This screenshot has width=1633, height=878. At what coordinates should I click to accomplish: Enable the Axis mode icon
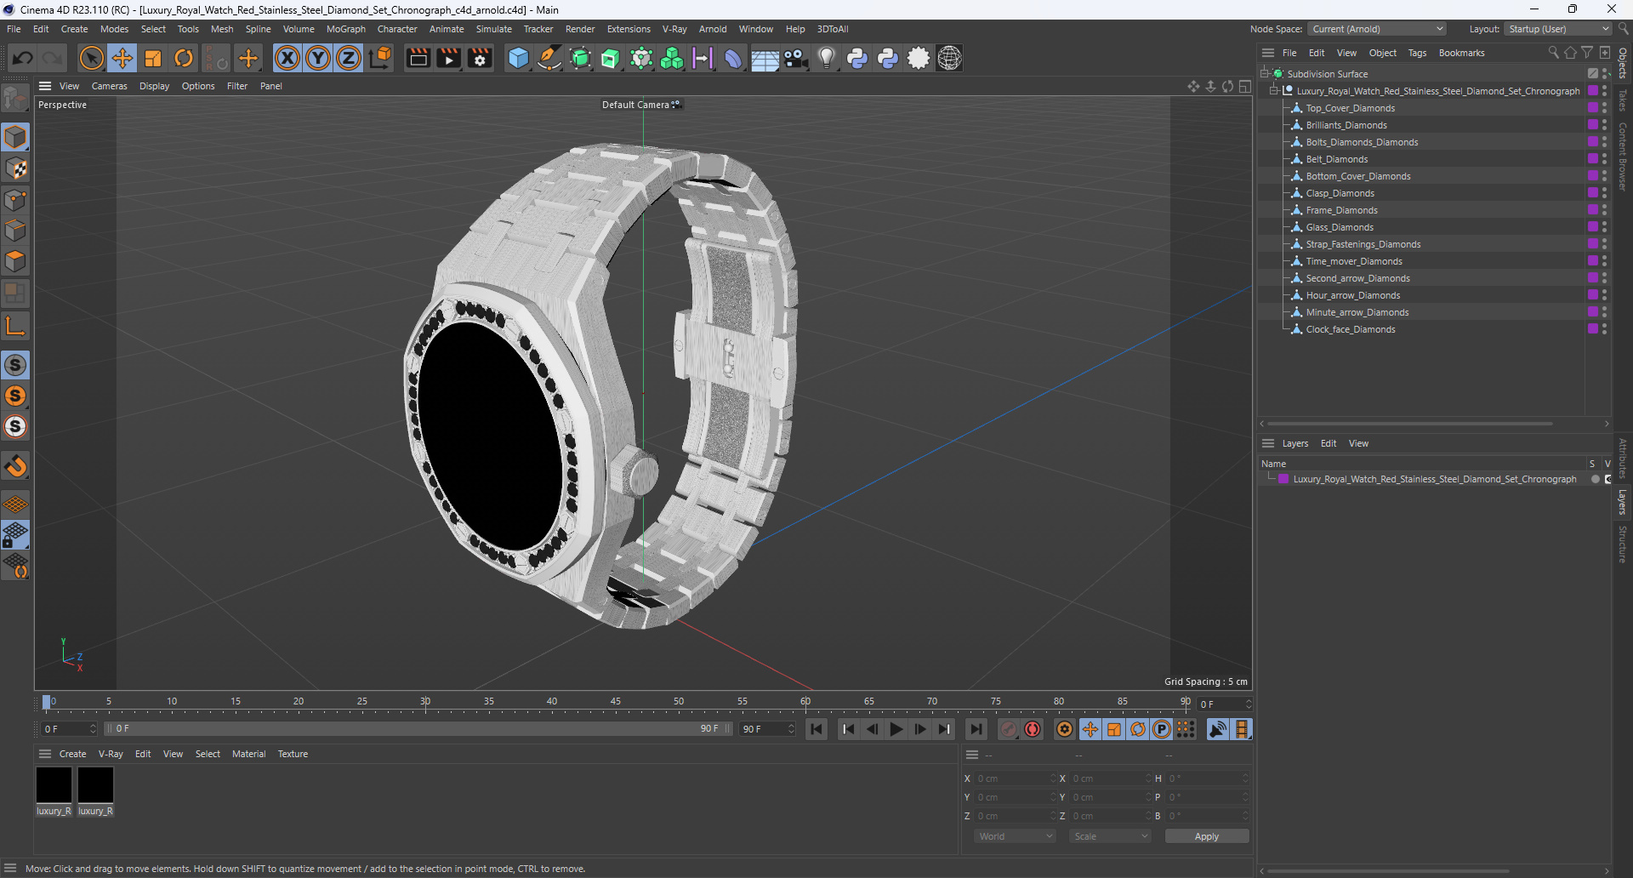[15, 326]
